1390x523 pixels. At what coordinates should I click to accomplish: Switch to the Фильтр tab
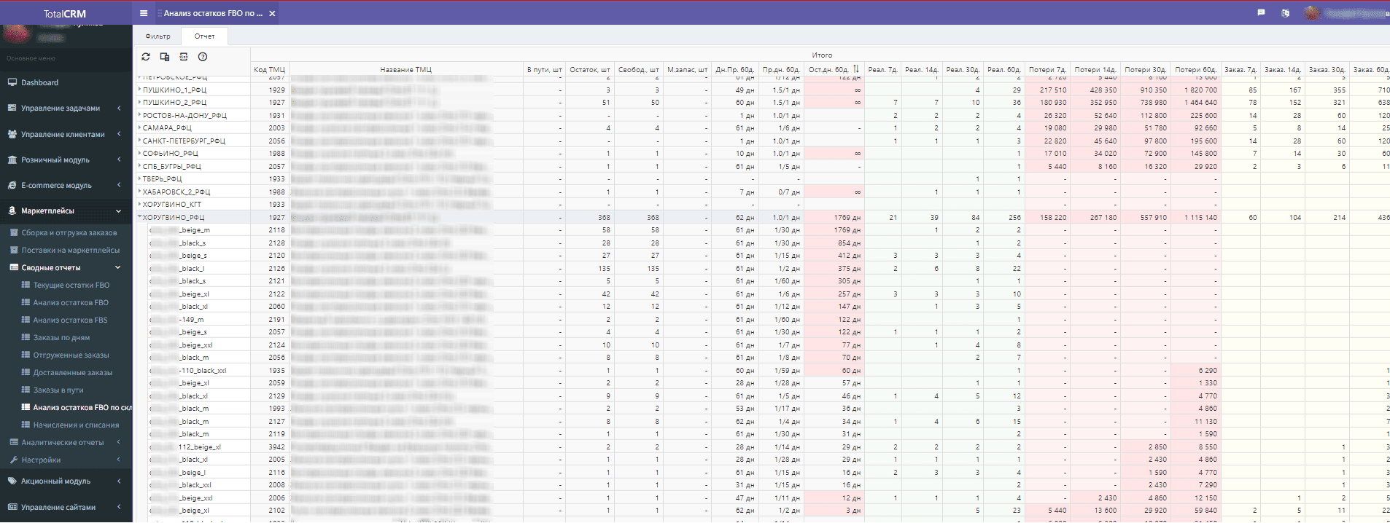[x=158, y=36]
